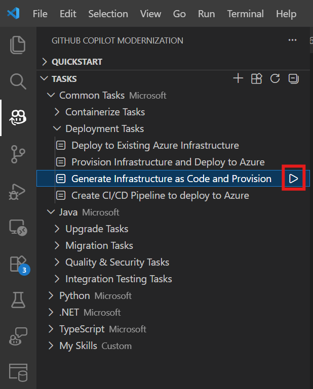Open the Selection menu
313x389 pixels.
108,14
